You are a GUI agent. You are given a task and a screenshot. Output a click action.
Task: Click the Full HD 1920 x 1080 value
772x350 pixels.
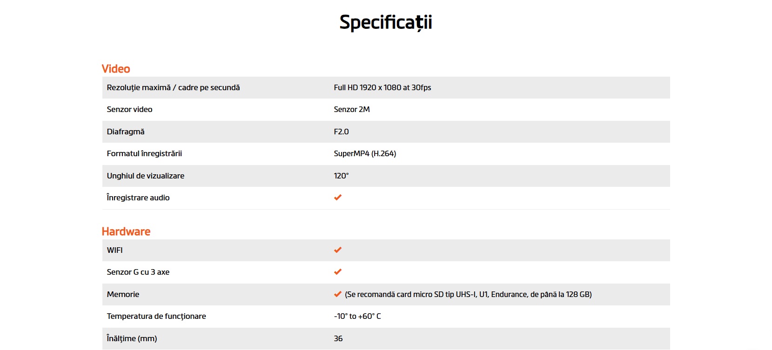[382, 87]
